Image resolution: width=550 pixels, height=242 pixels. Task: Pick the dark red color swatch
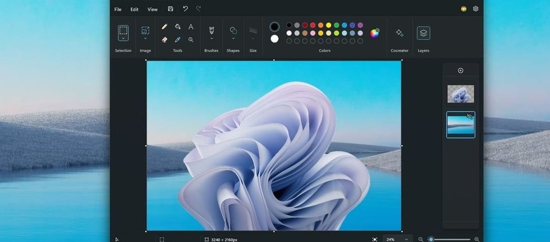click(x=305, y=25)
